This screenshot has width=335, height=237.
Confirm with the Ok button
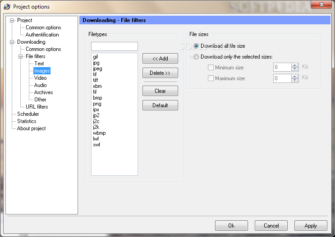(x=231, y=226)
